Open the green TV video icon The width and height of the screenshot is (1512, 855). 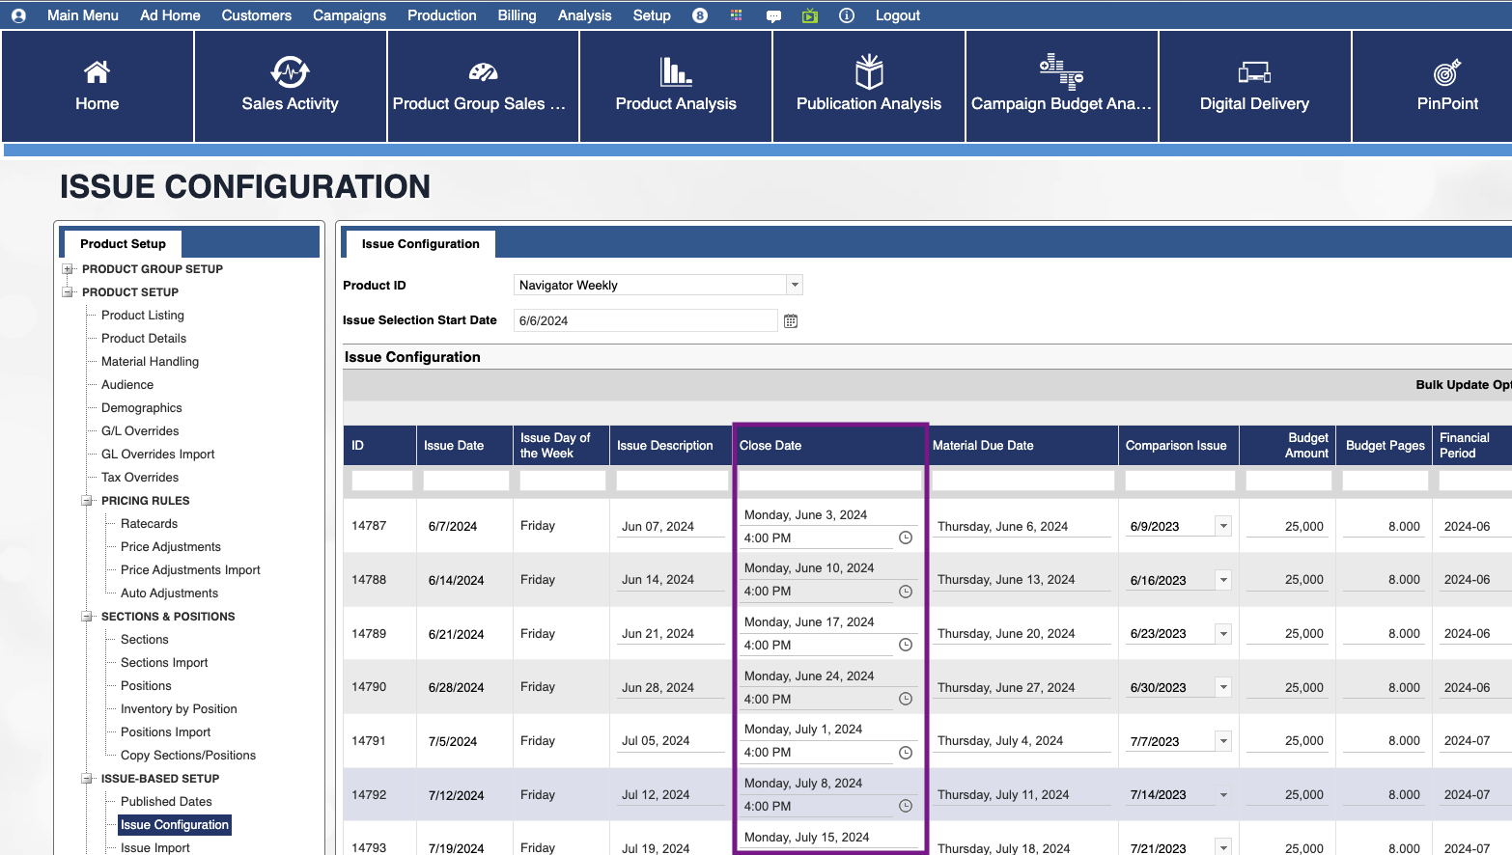[x=810, y=15]
